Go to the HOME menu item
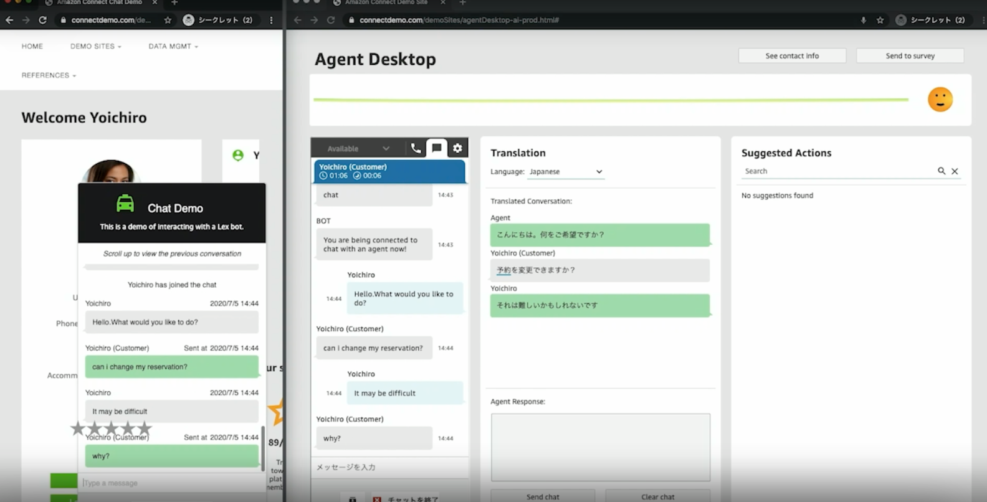The width and height of the screenshot is (987, 502). click(x=32, y=46)
